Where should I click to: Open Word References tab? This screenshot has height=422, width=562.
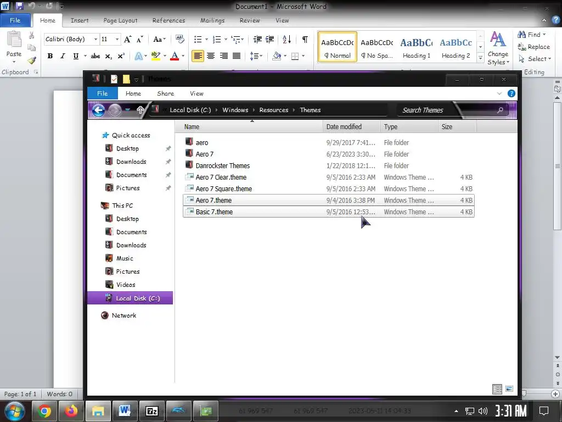pyautogui.click(x=169, y=20)
